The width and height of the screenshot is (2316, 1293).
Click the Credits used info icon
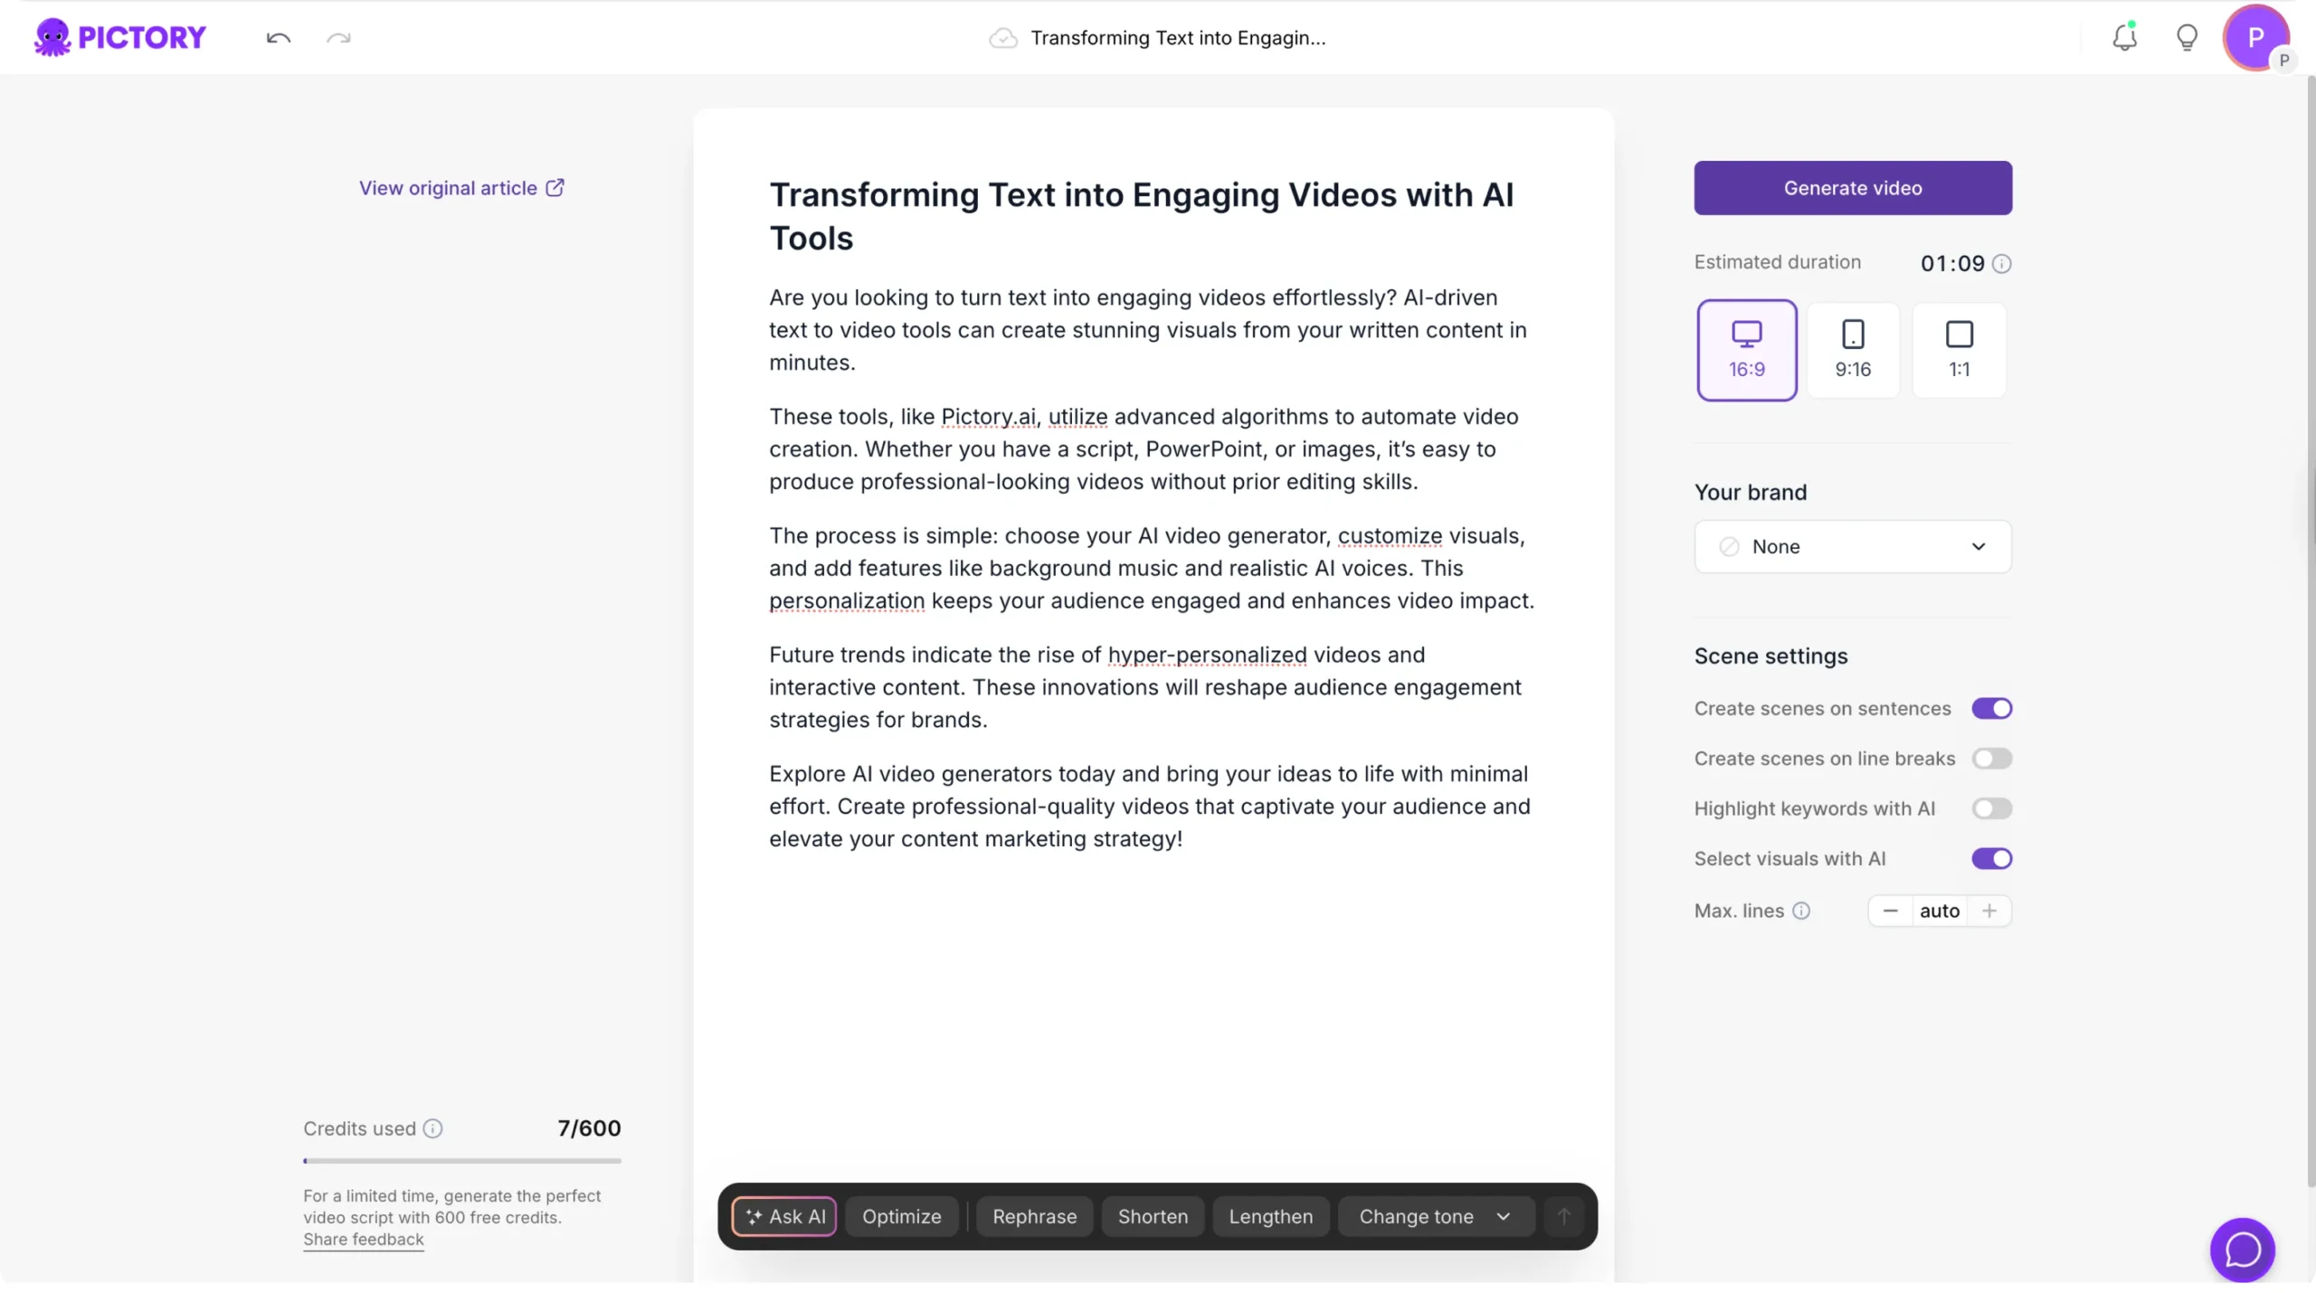tap(432, 1128)
